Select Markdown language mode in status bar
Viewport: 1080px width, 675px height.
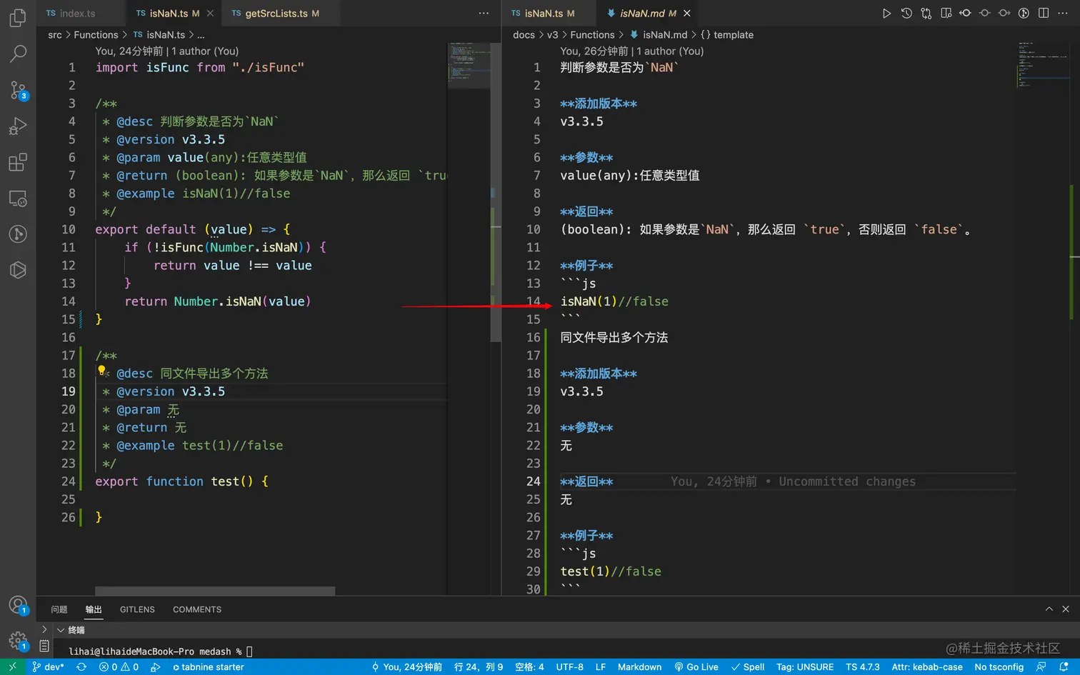point(639,667)
